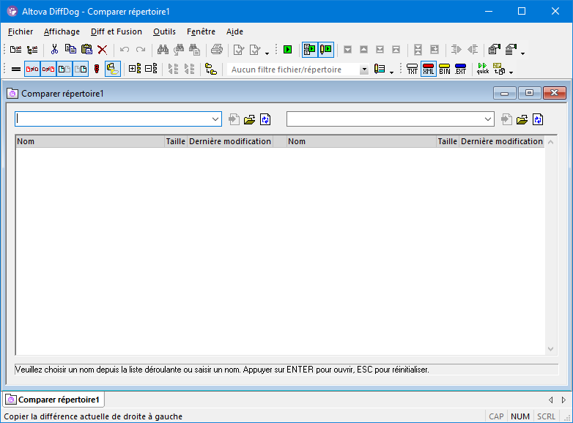Click tab scroll right arrow at bottom
Viewport: 573px width, 423px height.
[564, 400]
